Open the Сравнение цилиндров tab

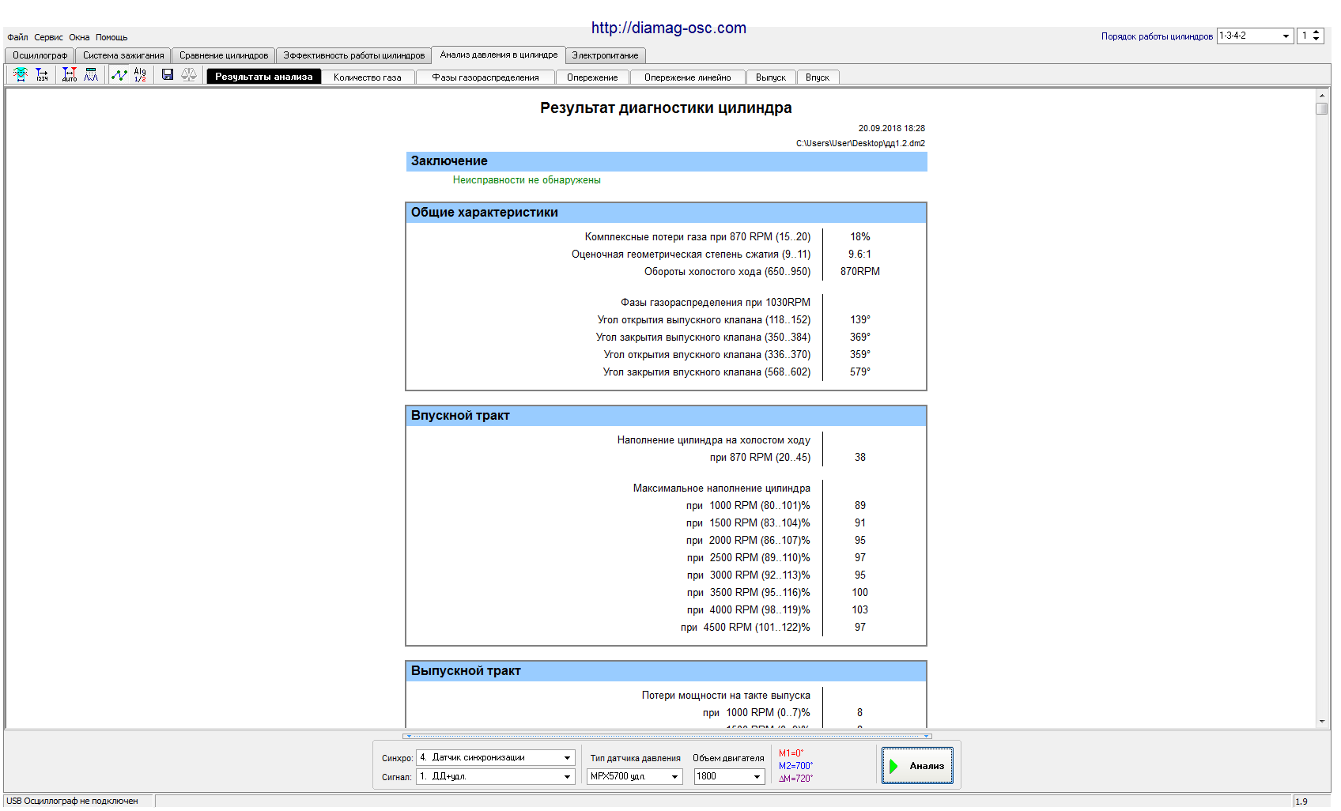(224, 55)
